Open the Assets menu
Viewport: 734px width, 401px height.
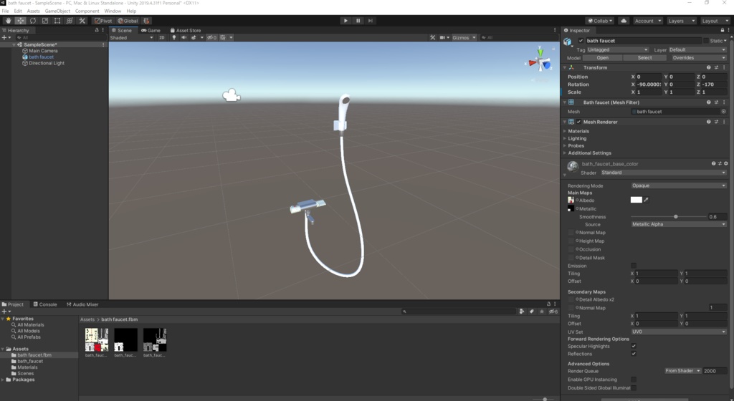coord(33,11)
